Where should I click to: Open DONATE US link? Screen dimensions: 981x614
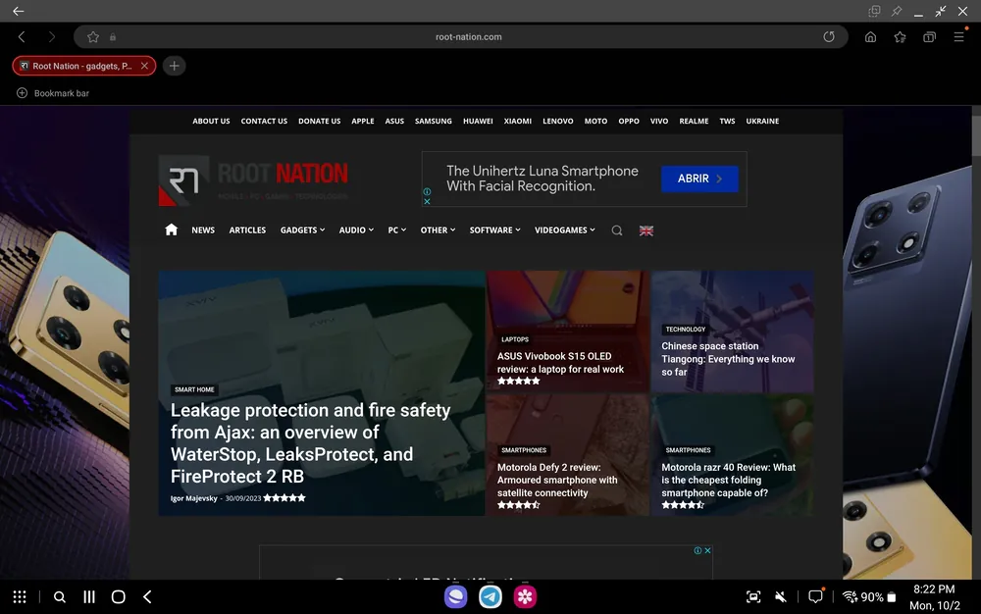tap(319, 122)
